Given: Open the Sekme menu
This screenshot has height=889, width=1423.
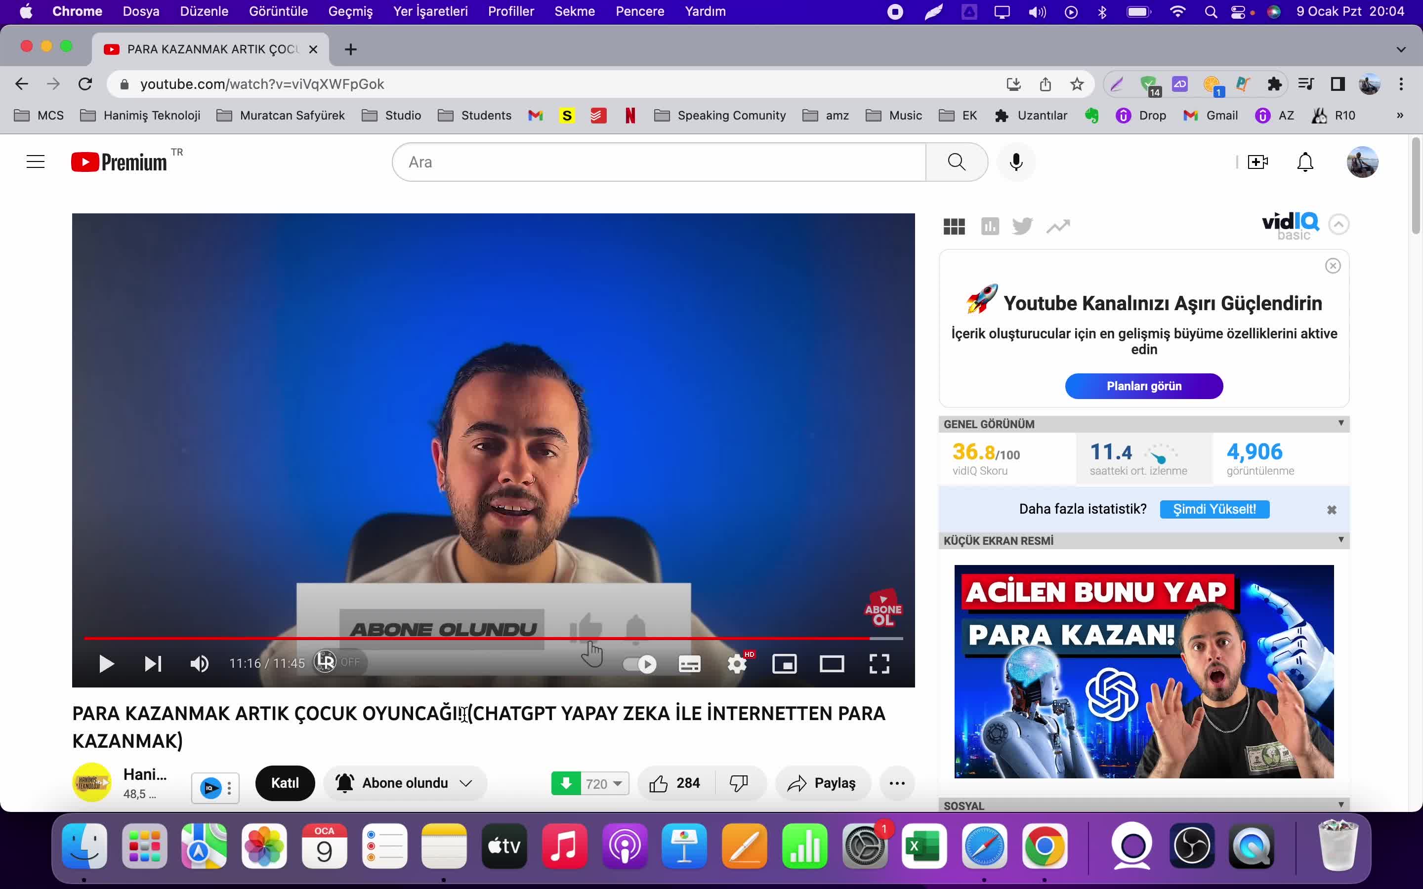Looking at the screenshot, I should 575,11.
